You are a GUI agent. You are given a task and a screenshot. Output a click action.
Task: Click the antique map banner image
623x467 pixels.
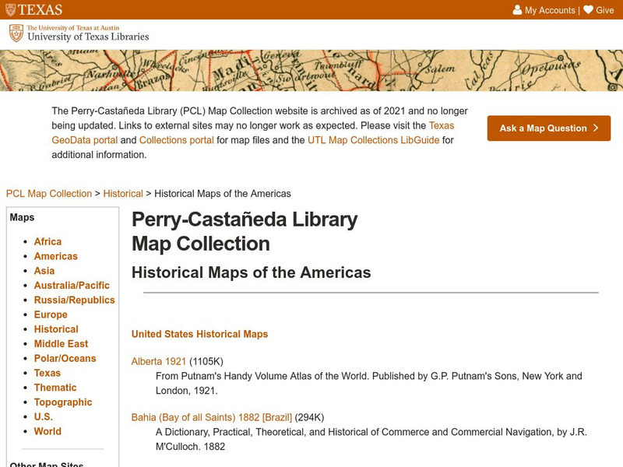pyautogui.click(x=311, y=70)
